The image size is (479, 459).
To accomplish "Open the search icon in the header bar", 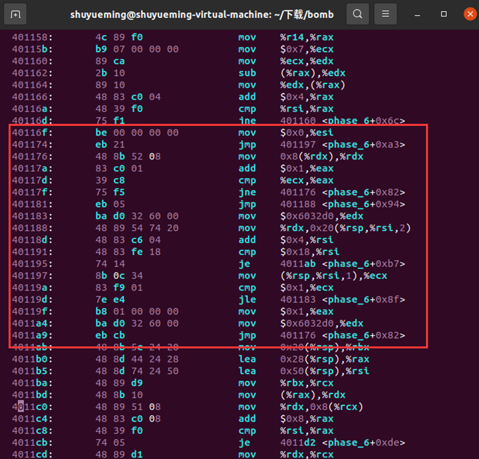I will click(x=358, y=14).
